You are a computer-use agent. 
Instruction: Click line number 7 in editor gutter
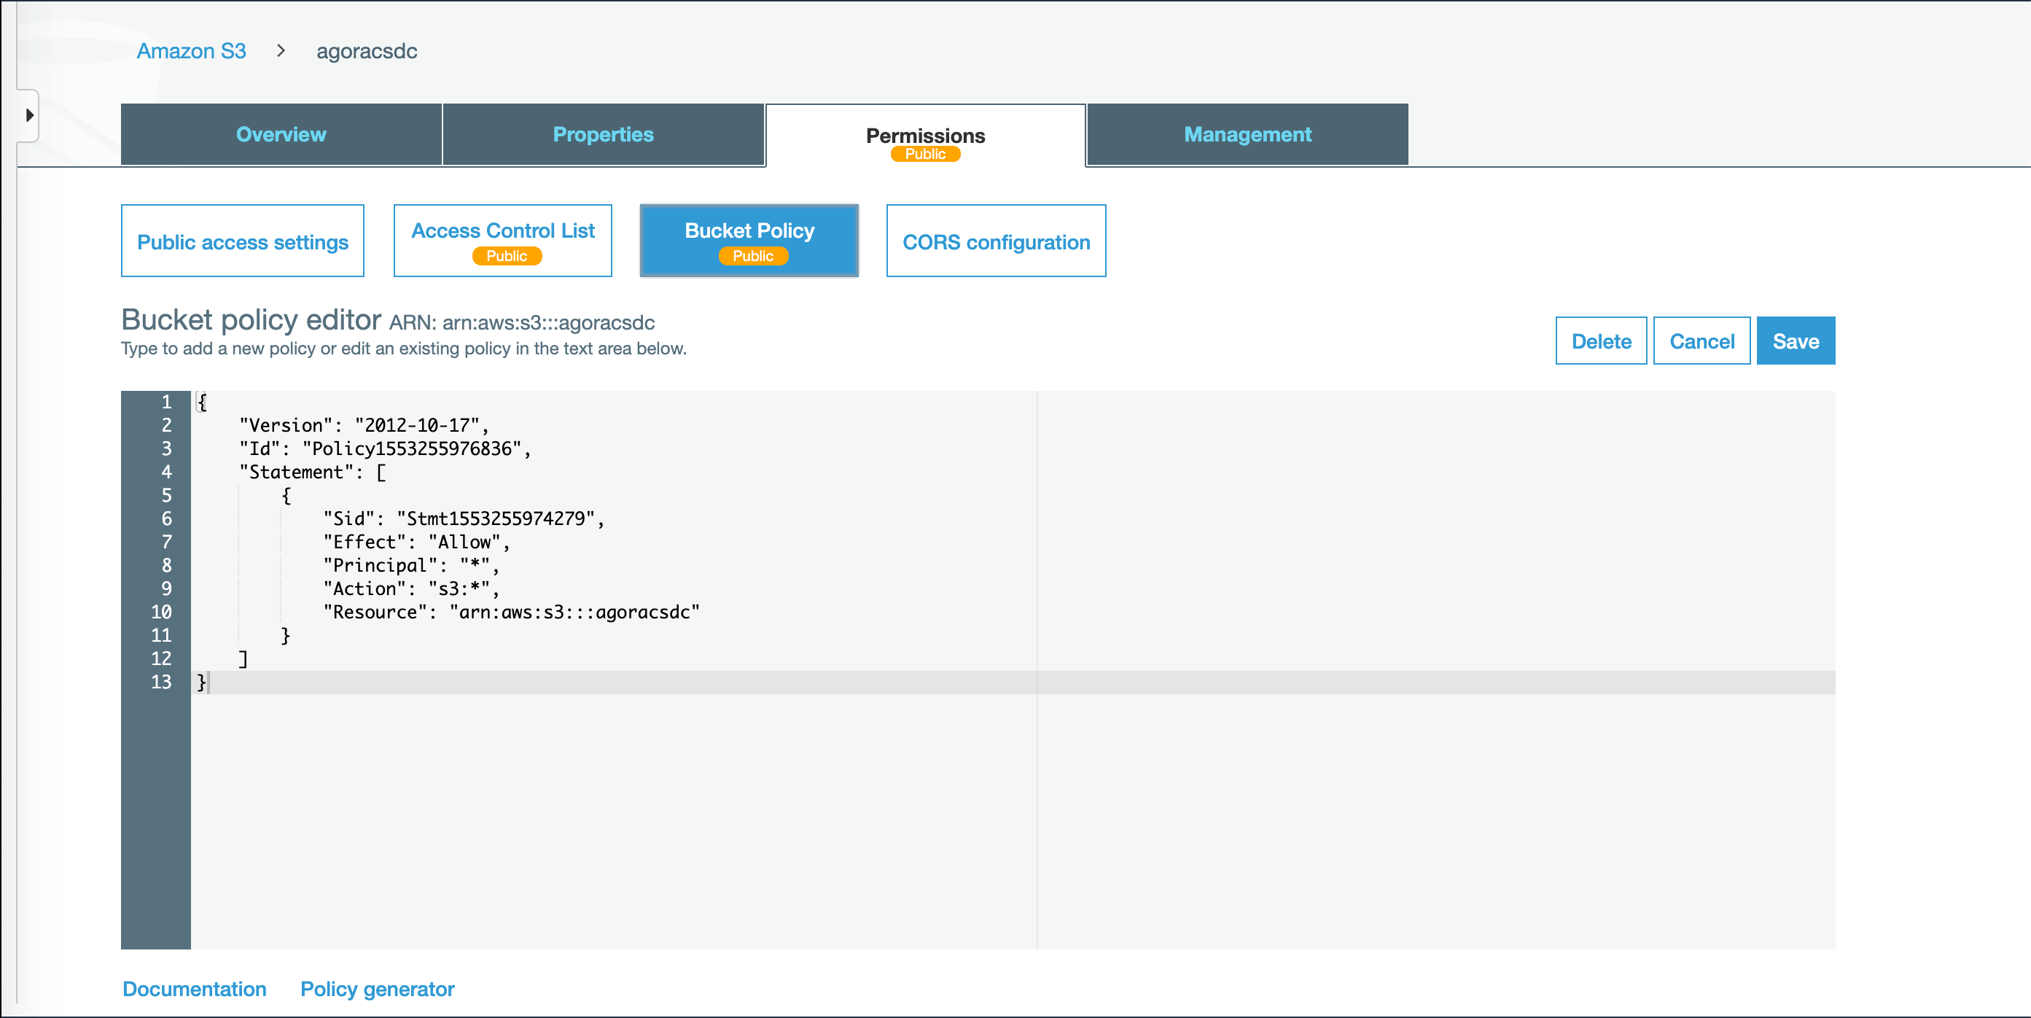tap(166, 543)
